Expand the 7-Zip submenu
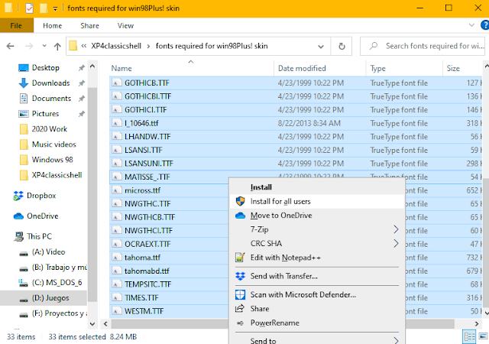The width and height of the screenshot is (489, 344). click(x=317, y=229)
